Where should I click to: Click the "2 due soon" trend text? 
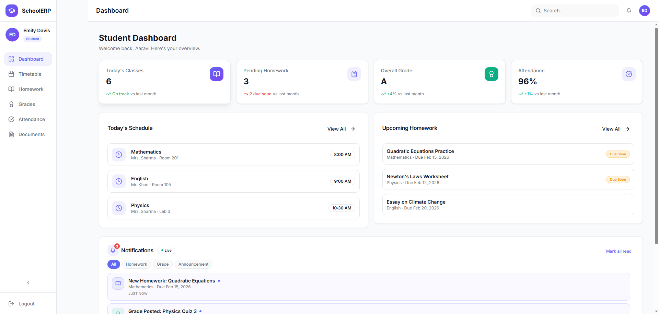pyautogui.click(x=261, y=94)
